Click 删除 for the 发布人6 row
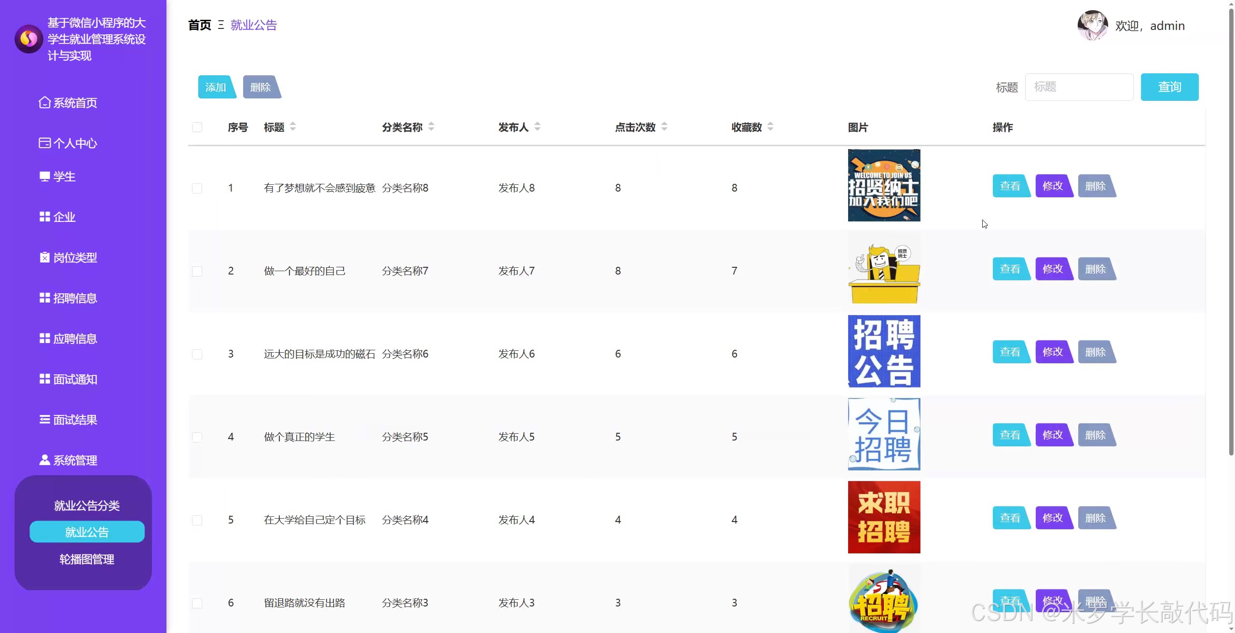 pyautogui.click(x=1097, y=352)
